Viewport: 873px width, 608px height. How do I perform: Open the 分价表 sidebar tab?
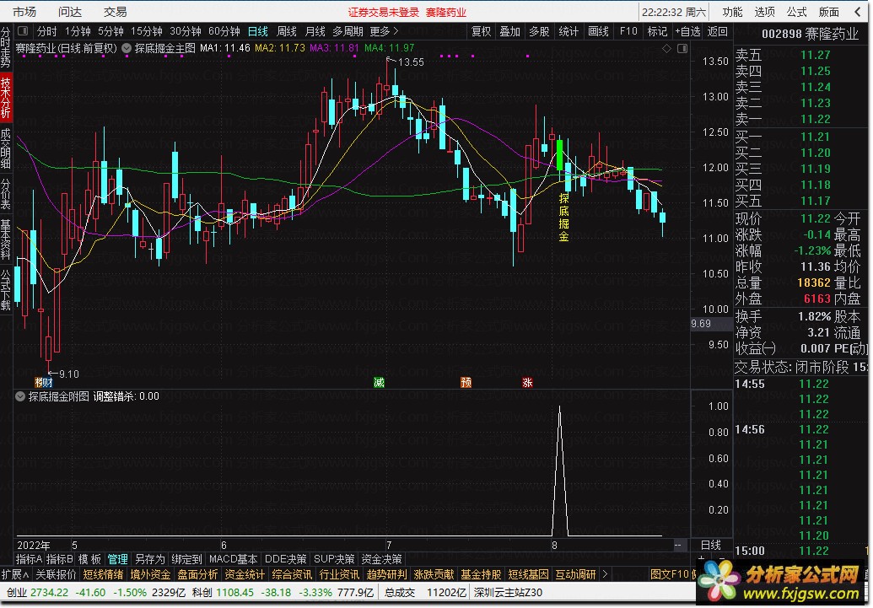pos(6,194)
